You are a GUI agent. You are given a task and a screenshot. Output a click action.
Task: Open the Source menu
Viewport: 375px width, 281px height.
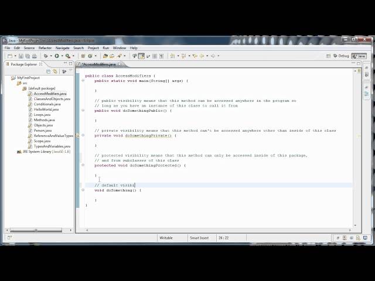[x=29, y=48]
